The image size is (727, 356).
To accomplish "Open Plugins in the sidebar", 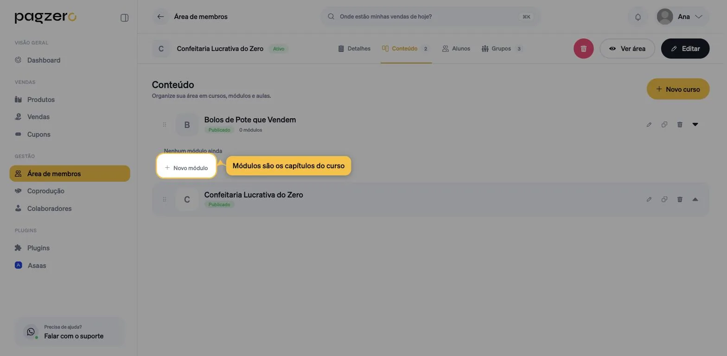I will click(x=70, y=248).
